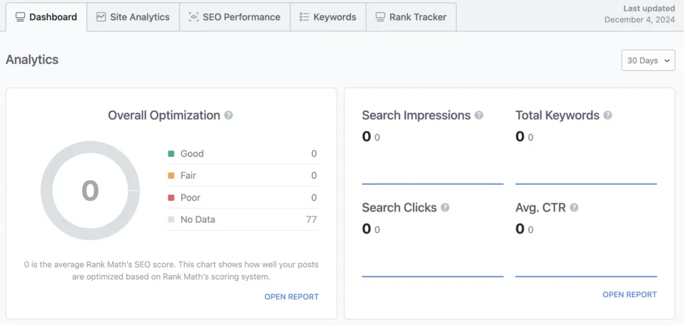The width and height of the screenshot is (684, 325).
Task: Open report under Avg. CTR stats
Action: 629,294
